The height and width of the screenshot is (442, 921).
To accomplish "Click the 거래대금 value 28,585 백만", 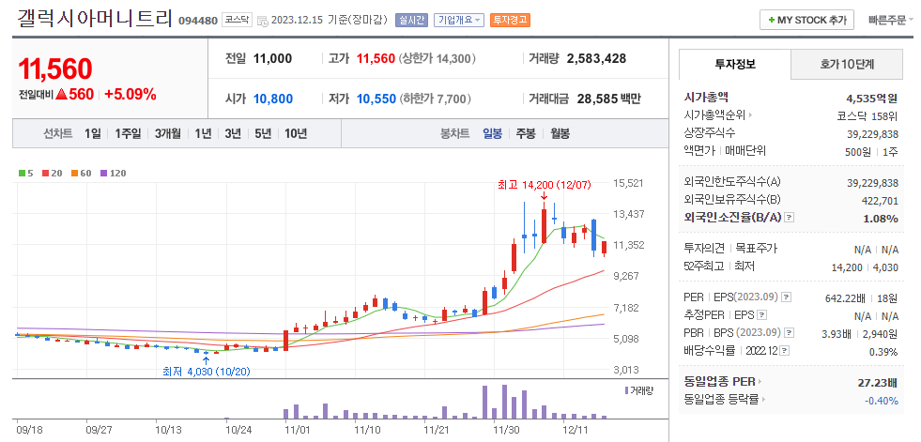I will coord(609,99).
